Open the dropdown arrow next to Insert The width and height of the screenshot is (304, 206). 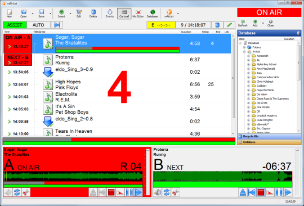point(70,14)
